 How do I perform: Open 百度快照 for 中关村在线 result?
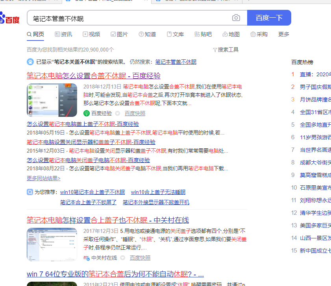[x=140, y=258]
